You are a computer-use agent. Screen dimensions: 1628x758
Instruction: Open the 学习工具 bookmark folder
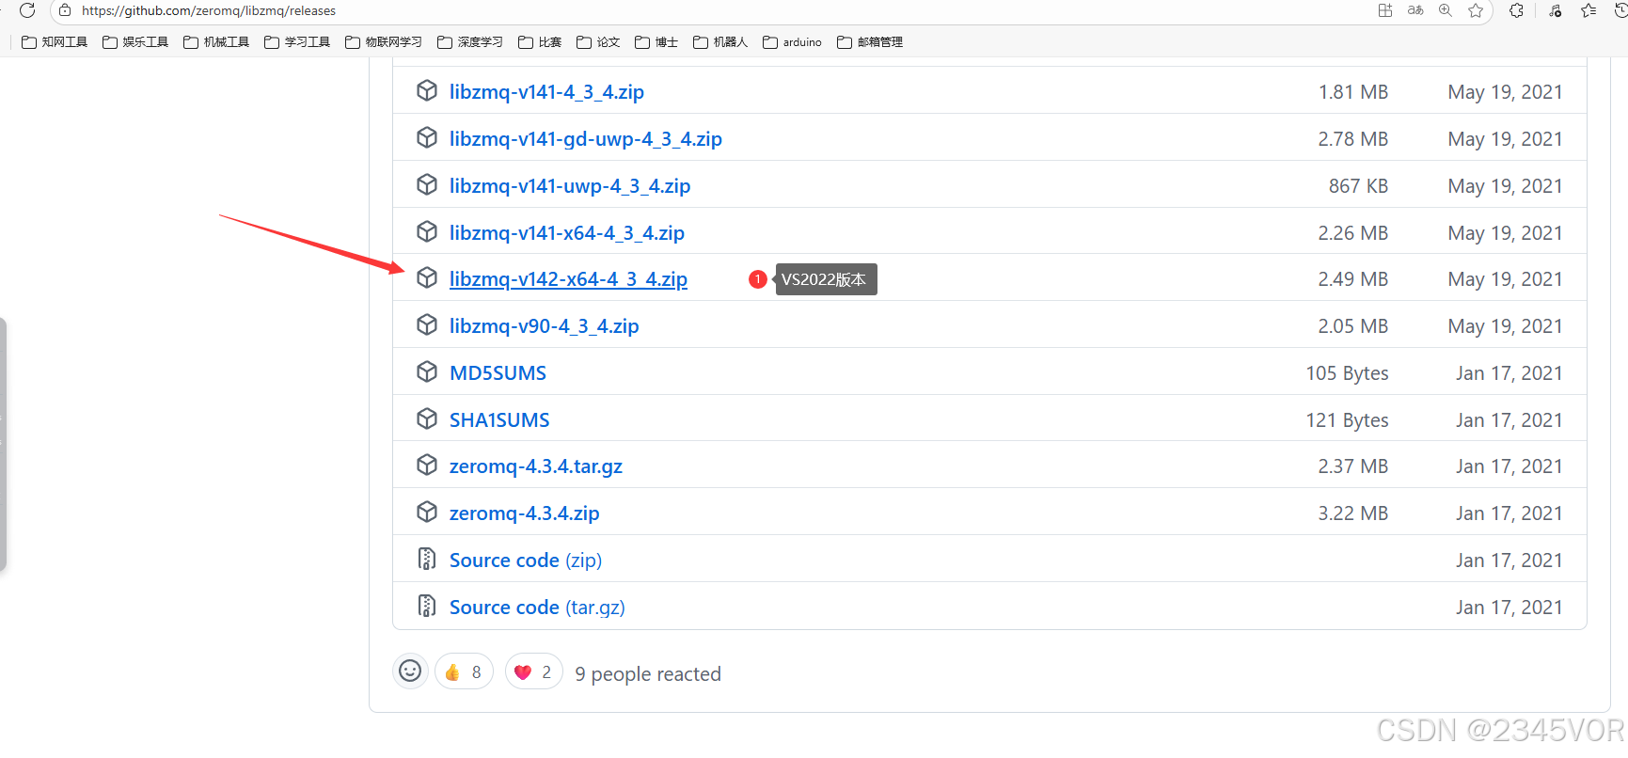297,42
